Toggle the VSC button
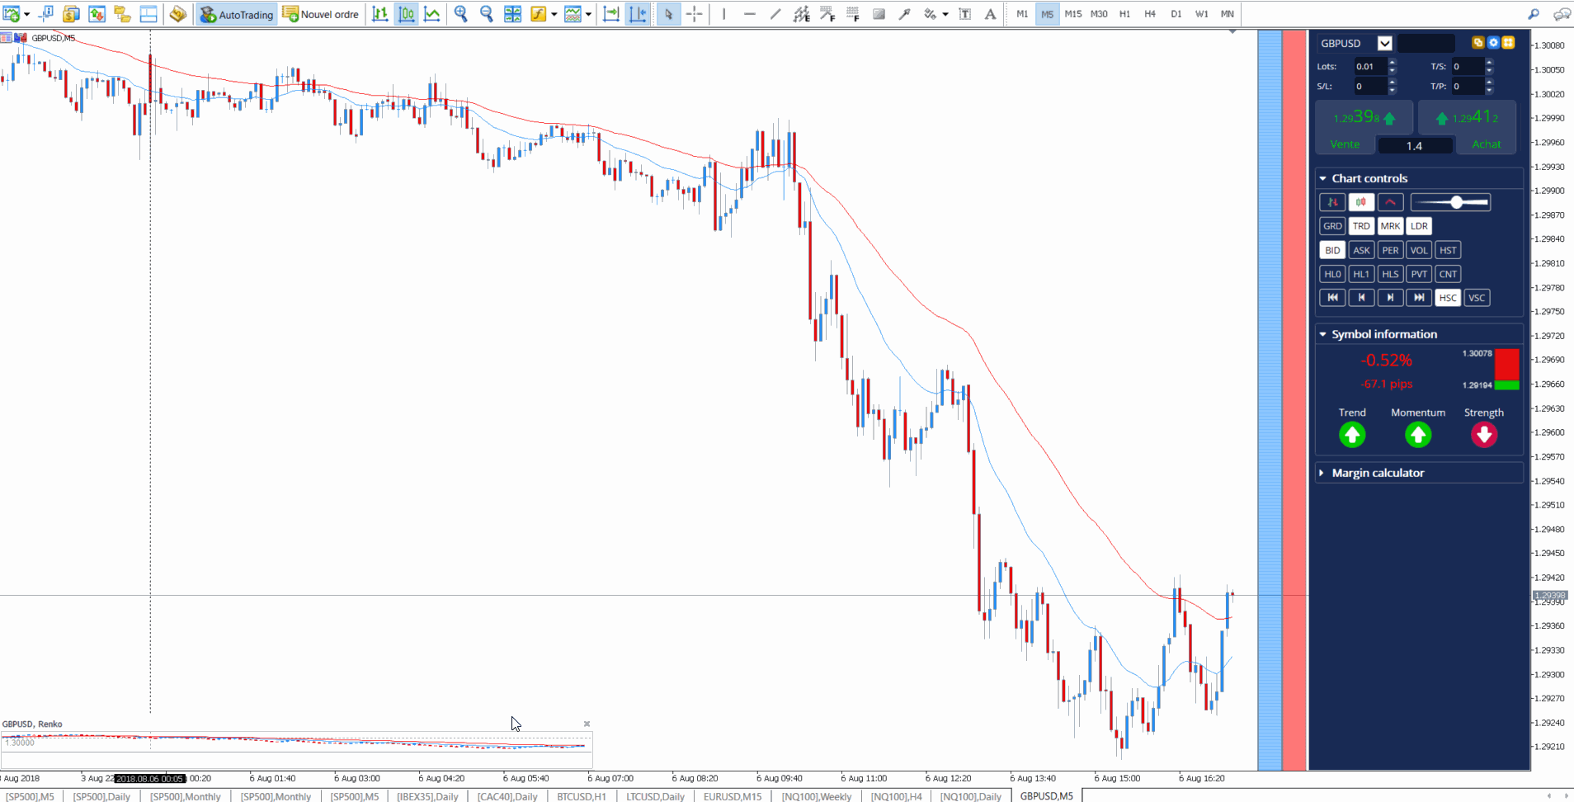The height and width of the screenshot is (802, 1574). click(1477, 298)
